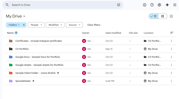This screenshot has width=179, height=99.
Task: Click the purple Spreadsheets folder icon
Action: coord(11,81)
